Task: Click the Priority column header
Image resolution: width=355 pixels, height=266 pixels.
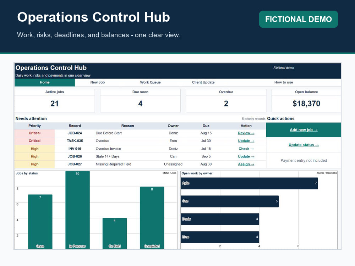Action: coord(34,126)
